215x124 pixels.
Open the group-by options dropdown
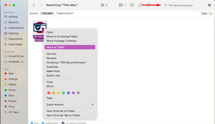[122, 5]
